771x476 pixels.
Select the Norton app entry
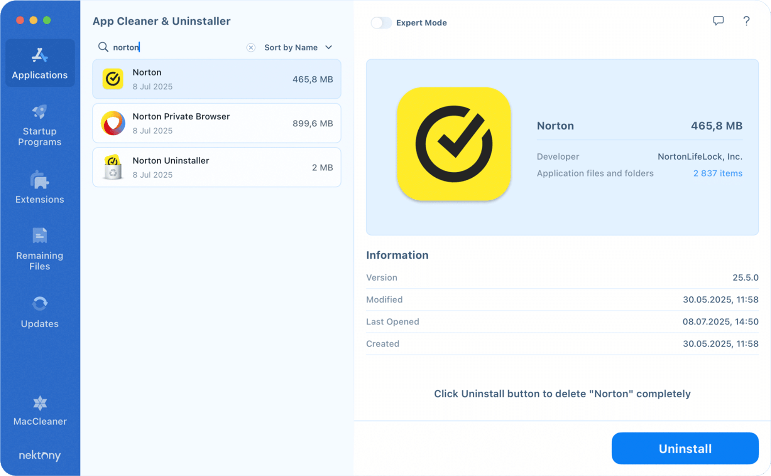[216, 79]
